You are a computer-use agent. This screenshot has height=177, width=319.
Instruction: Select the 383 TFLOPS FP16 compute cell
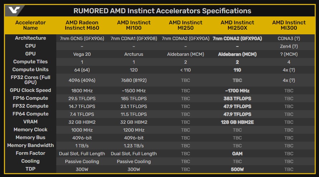[237, 99]
